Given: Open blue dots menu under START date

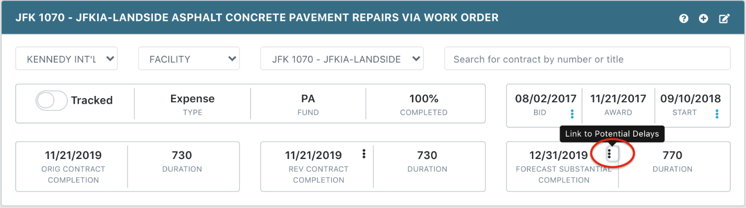Looking at the screenshot, I should [x=717, y=113].
